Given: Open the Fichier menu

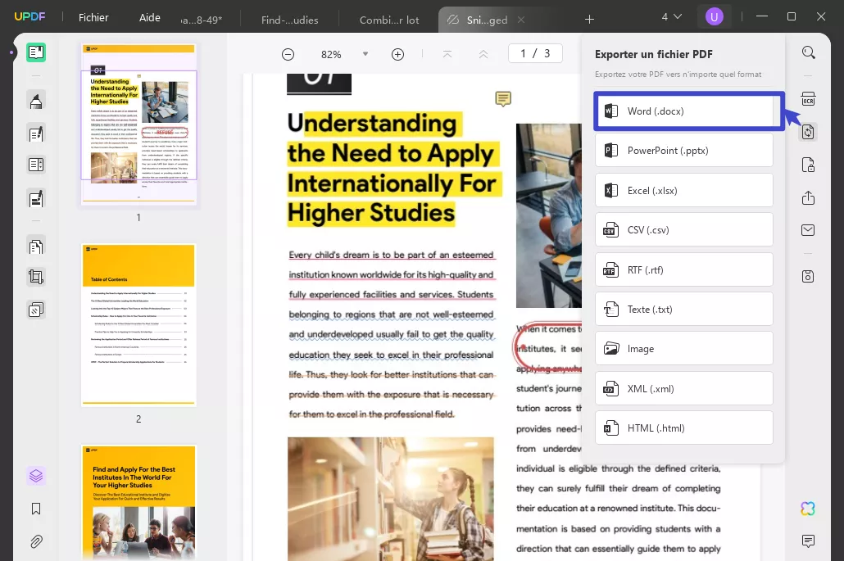Looking at the screenshot, I should pos(93,17).
